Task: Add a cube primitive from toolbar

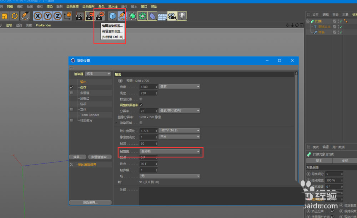Action: click(x=112, y=16)
